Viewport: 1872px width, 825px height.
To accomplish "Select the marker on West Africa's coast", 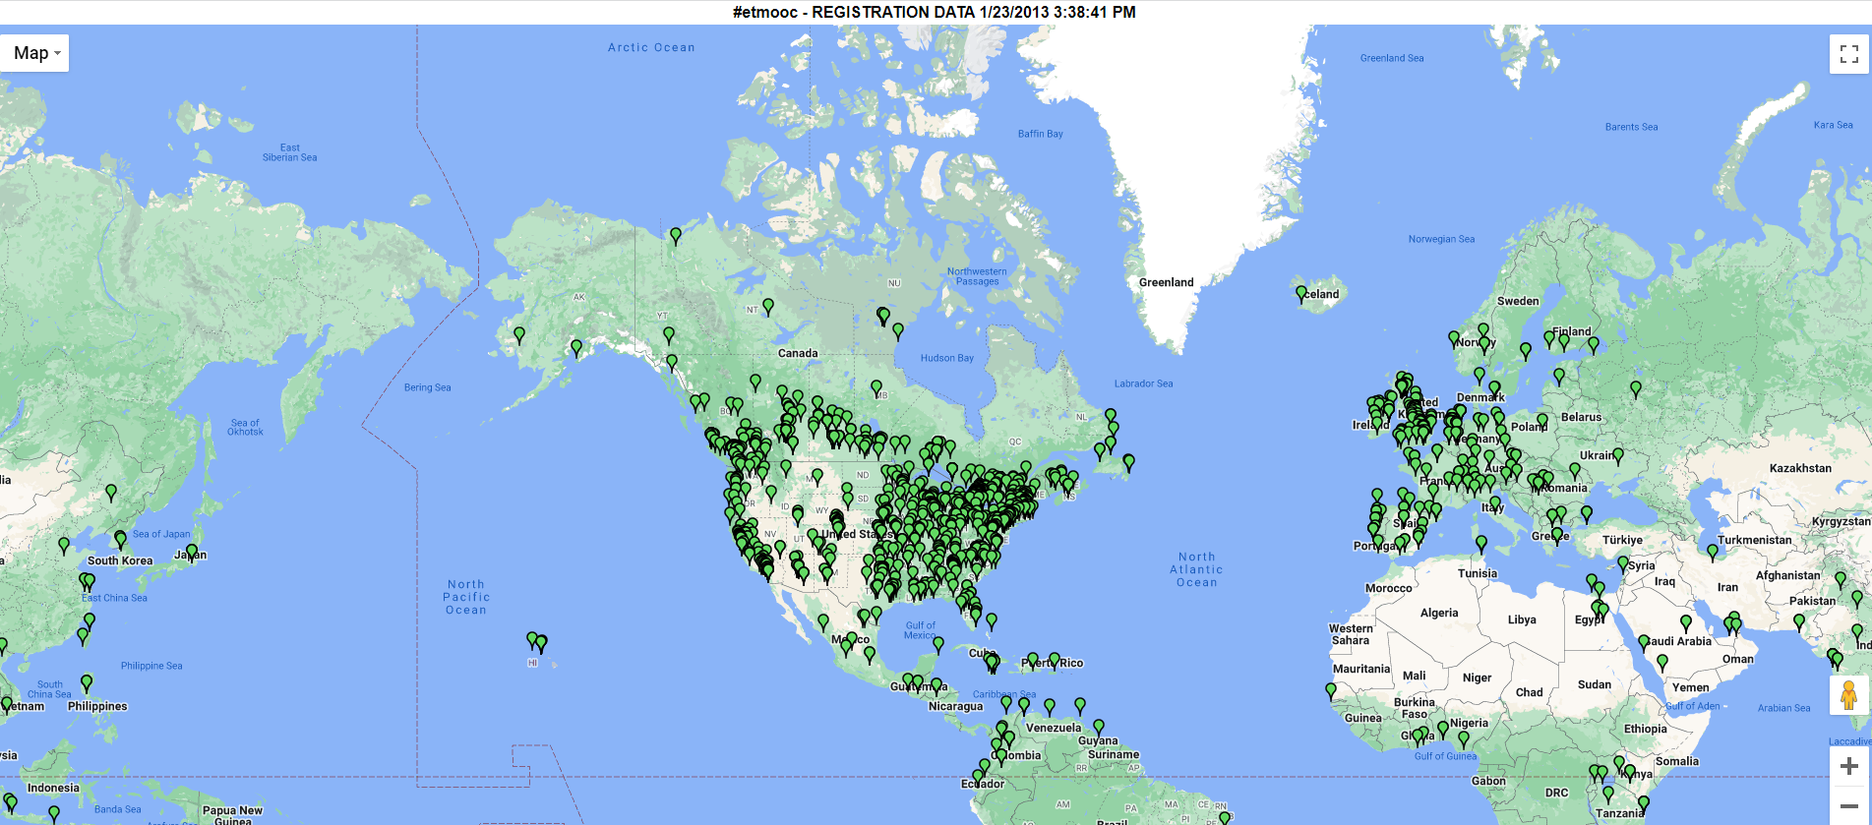I will pyautogui.click(x=1331, y=690).
